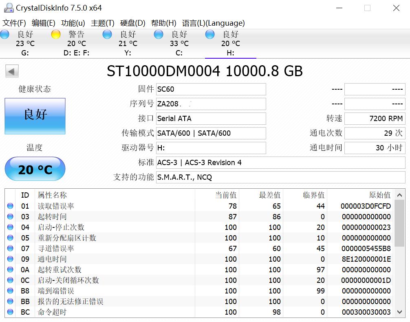This screenshot has width=410, height=322.
Task: Click status dot for 寻道错误率 row
Action: pyautogui.click(x=10, y=248)
